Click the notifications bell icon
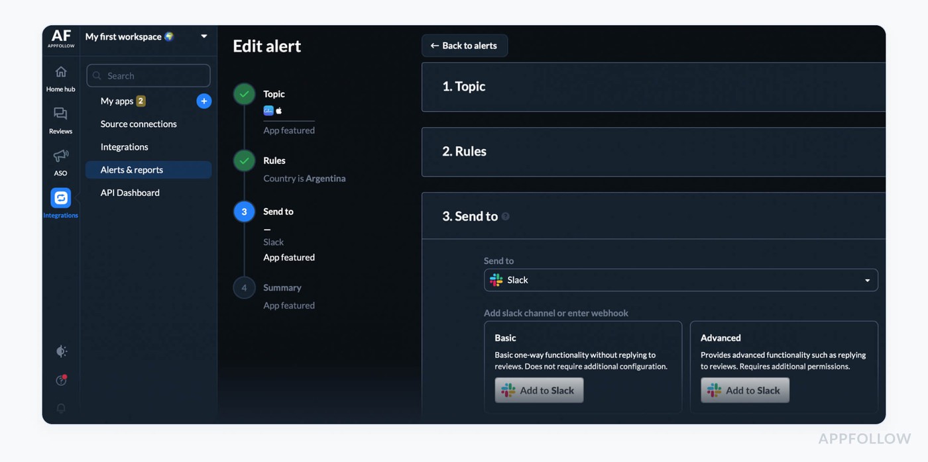This screenshot has height=462, width=928. click(61, 408)
